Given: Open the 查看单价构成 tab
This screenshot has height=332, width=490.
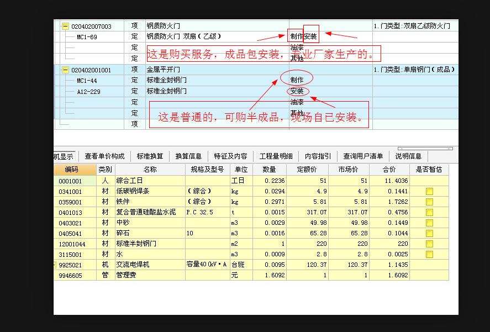Looking at the screenshot, I should 104,156.
